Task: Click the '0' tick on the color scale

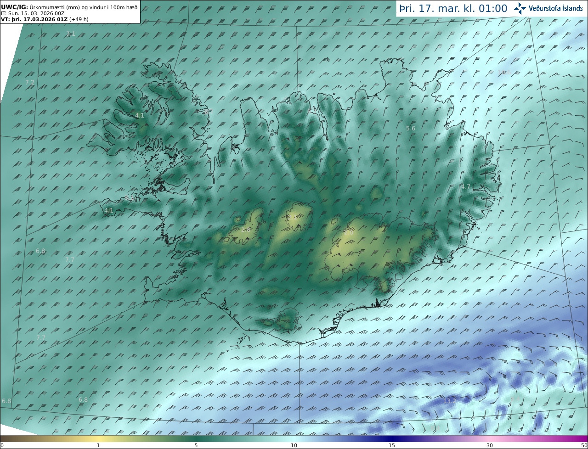Action: 1,445
